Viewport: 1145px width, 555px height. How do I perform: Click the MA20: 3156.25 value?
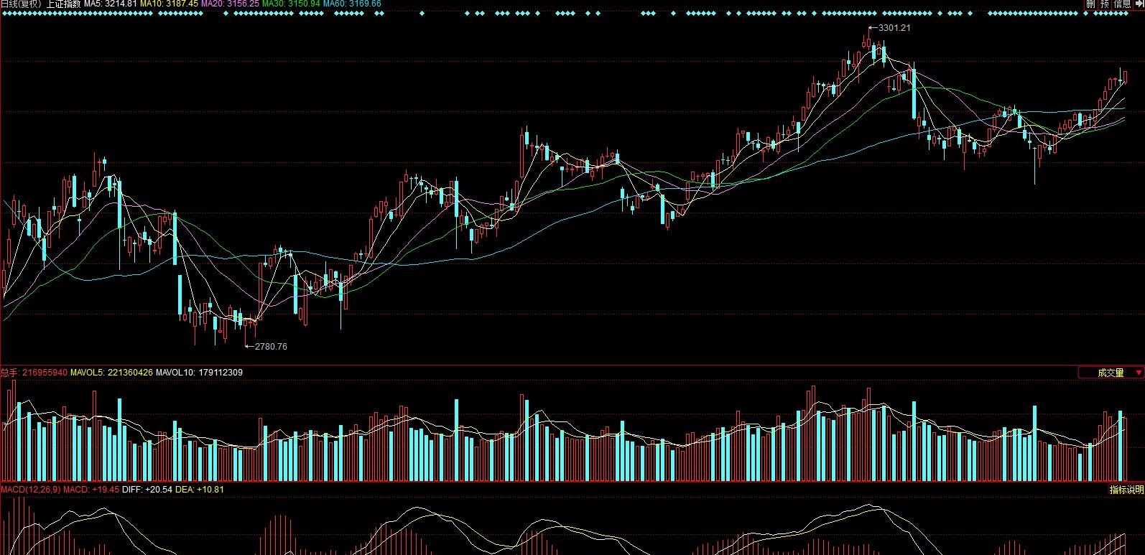coord(230,4)
